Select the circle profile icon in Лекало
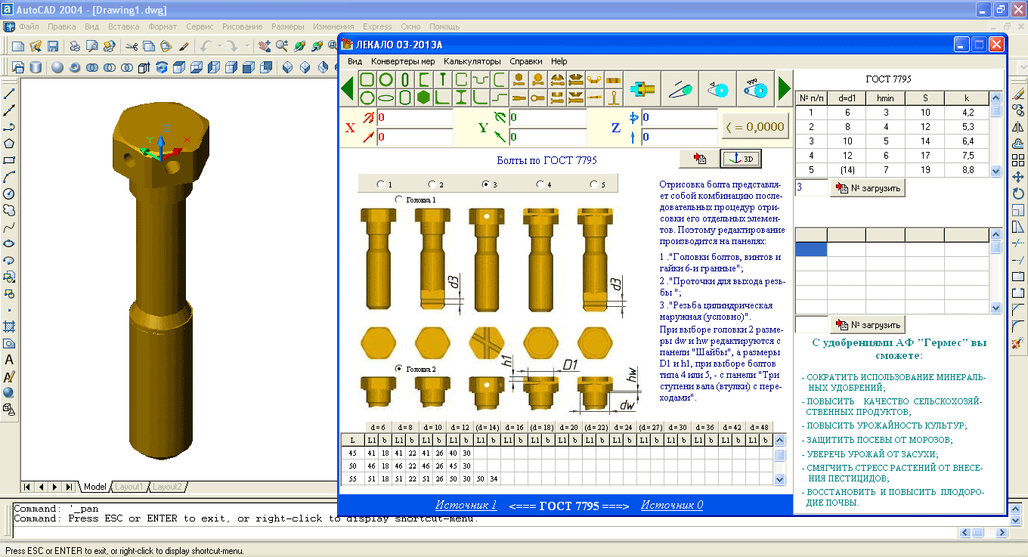This screenshot has width=1028, height=557. click(385, 79)
